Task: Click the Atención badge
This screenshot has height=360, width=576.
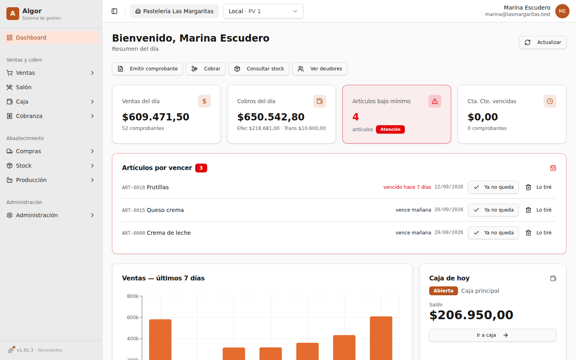Action: (390, 129)
